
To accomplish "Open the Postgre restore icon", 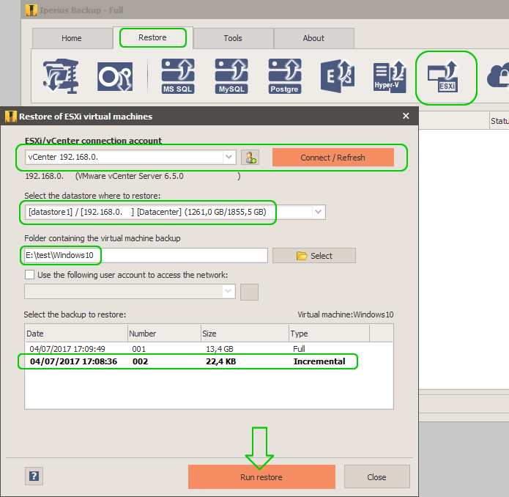I will (x=285, y=76).
